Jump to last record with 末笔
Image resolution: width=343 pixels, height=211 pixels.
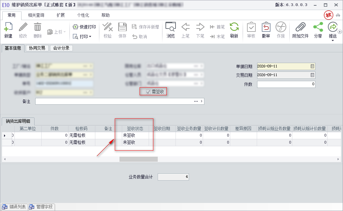click(217, 37)
